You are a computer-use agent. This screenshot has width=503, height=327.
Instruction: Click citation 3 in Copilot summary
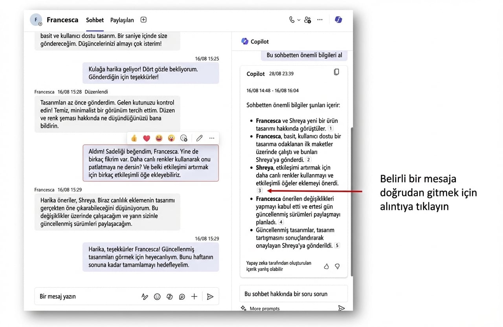(x=259, y=190)
